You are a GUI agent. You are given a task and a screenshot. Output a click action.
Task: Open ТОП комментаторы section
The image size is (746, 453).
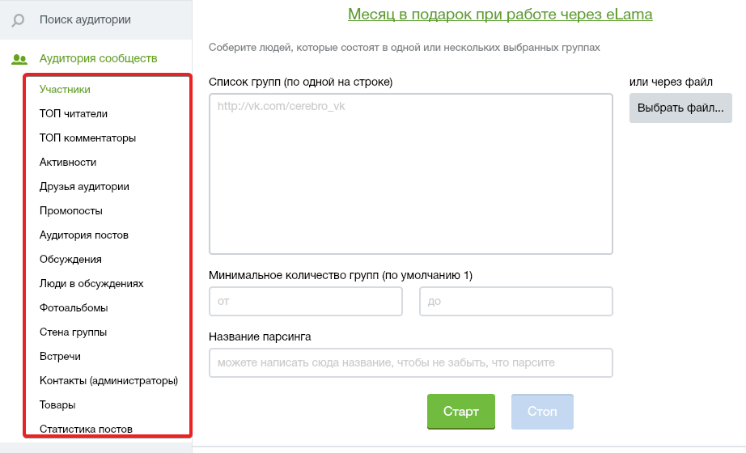pos(87,138)
